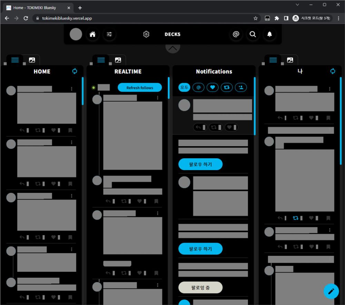This screenshot has height=305, width=345.
Task: Open the 시크릿 모드 incognito indicator
Action: (x=312, y=18)
